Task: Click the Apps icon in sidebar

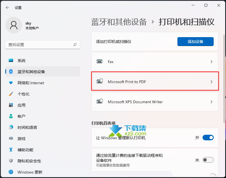Action: click(x=11, y=105)
